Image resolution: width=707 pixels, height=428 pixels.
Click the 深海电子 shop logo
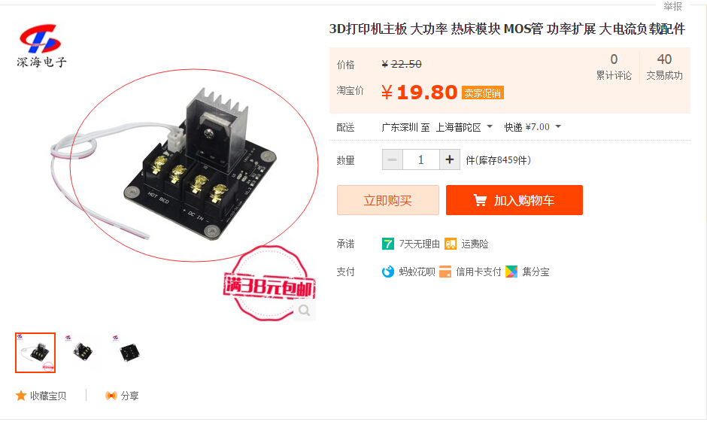41,46
